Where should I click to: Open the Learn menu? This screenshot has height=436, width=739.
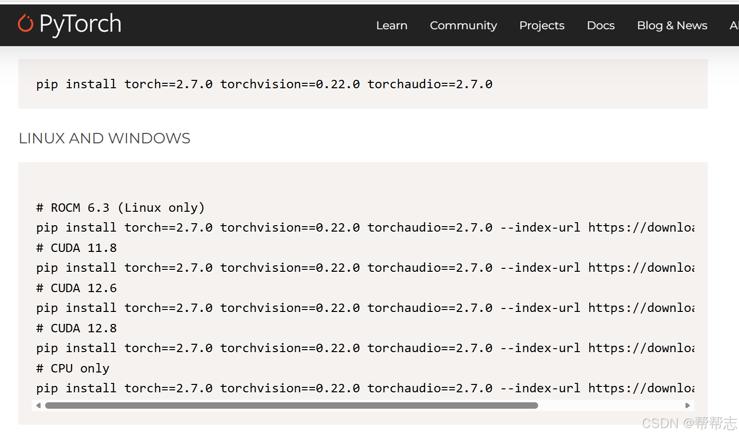(x=392, y=25)
